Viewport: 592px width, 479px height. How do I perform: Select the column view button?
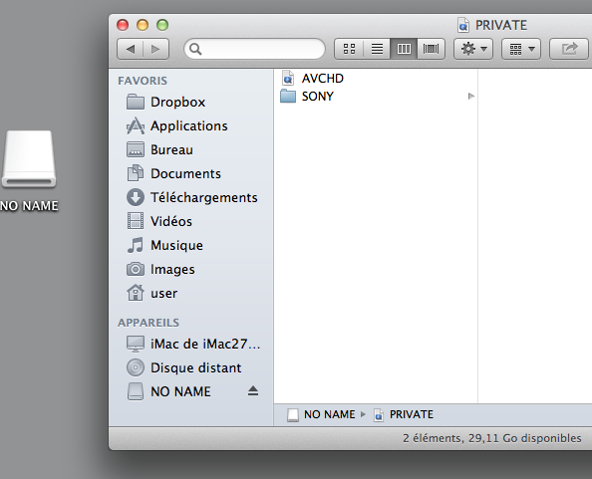click(404, 49)
